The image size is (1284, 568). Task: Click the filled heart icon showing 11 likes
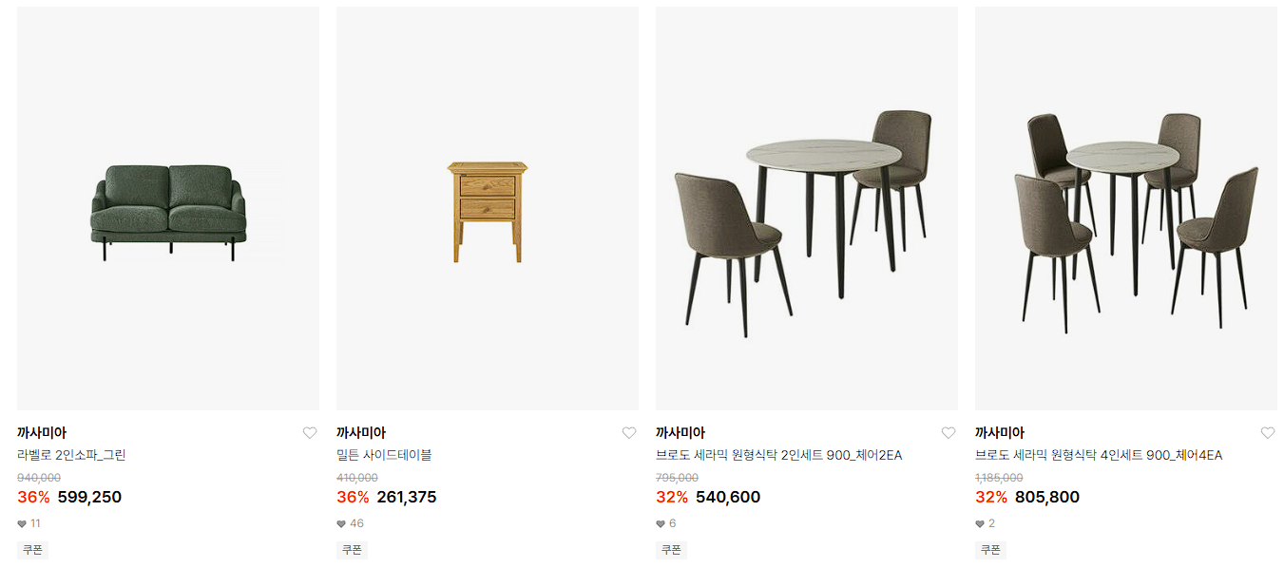pyautogui.click(x=22, y=523)
